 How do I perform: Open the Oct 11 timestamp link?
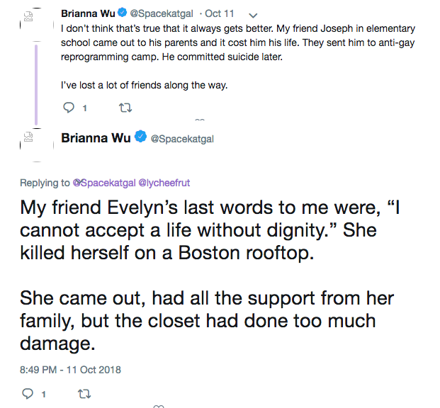point(219,13)
